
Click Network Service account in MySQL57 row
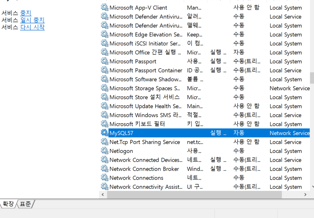tap(289, 133)
